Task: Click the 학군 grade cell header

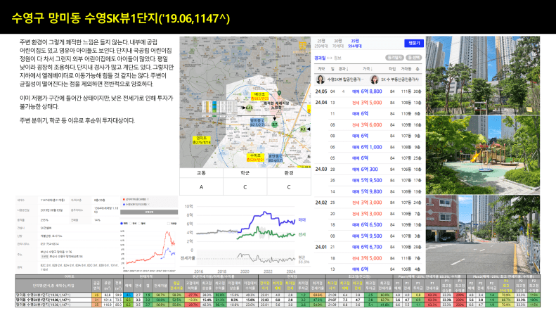Action: (245, 173)
